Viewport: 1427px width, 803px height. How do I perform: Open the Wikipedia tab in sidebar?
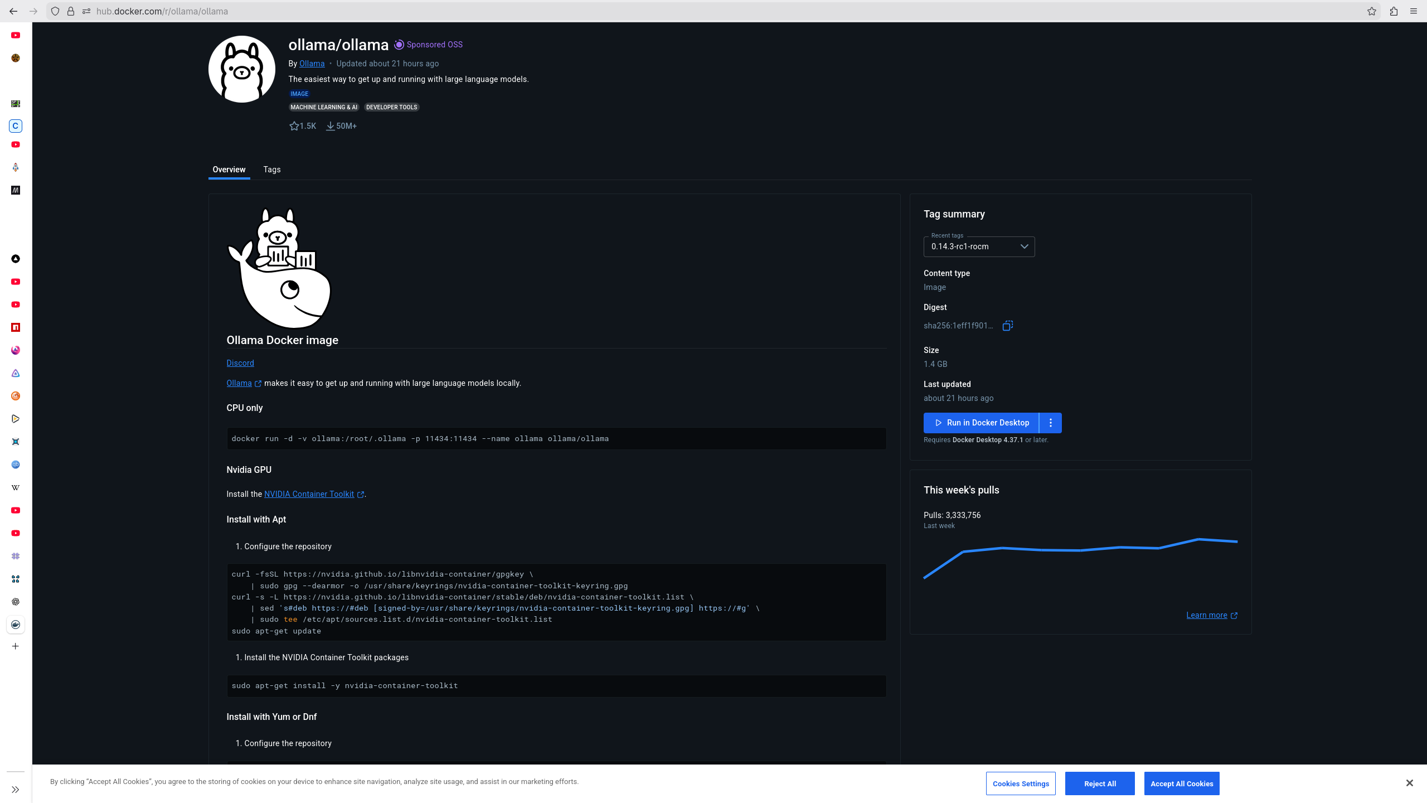pyautogui.click(x=16, y=487)
